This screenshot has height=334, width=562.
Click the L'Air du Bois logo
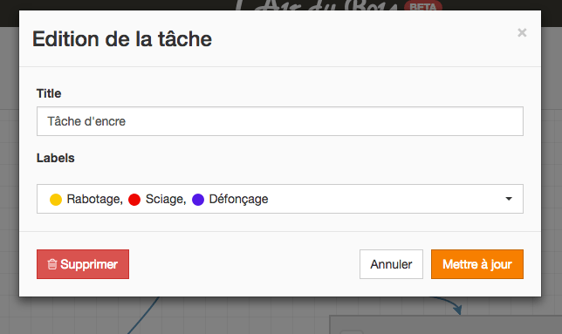(317, 6)
